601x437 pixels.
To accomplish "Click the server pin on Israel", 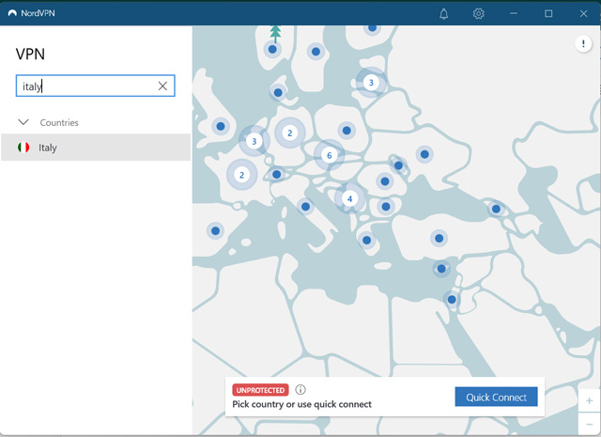I will (452, 299).
